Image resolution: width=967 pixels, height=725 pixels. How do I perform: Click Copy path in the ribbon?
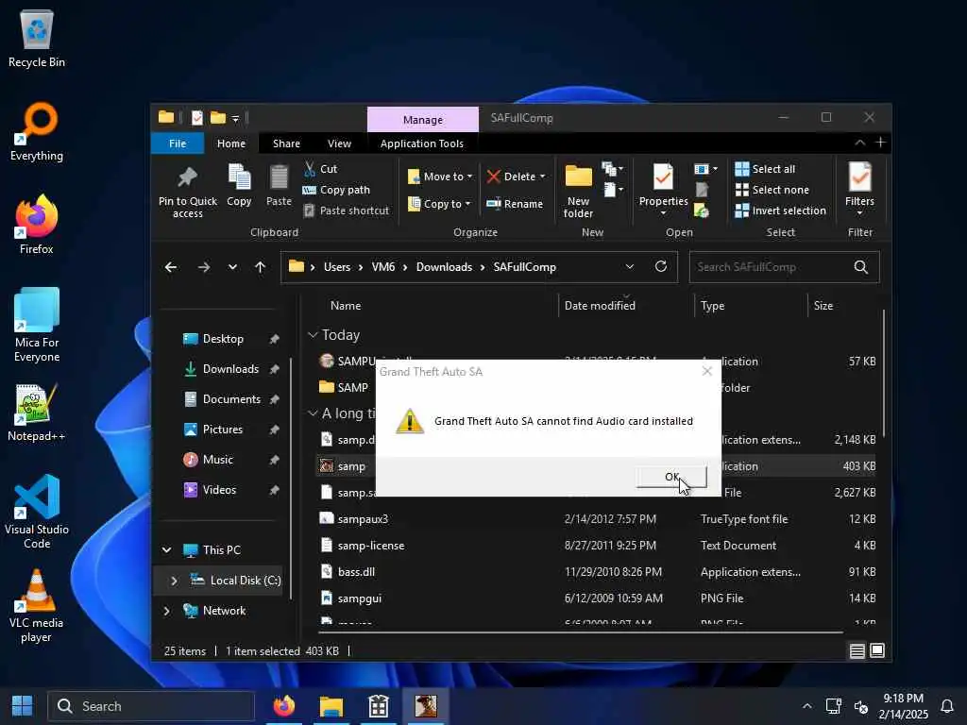pos(337,190)
